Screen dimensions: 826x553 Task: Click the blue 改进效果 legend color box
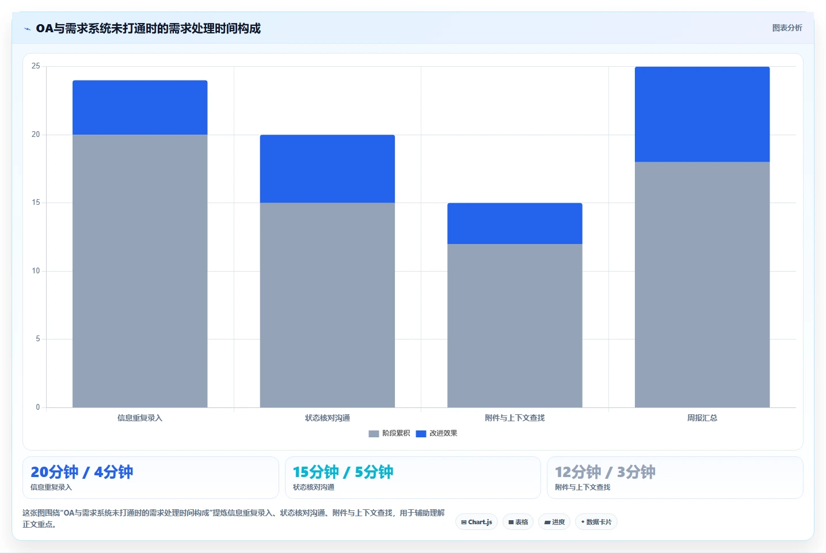coord(421,433)
